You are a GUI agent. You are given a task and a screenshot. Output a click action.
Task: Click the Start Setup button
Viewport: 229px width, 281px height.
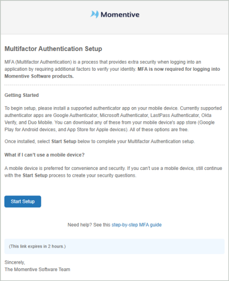point(23,201)
